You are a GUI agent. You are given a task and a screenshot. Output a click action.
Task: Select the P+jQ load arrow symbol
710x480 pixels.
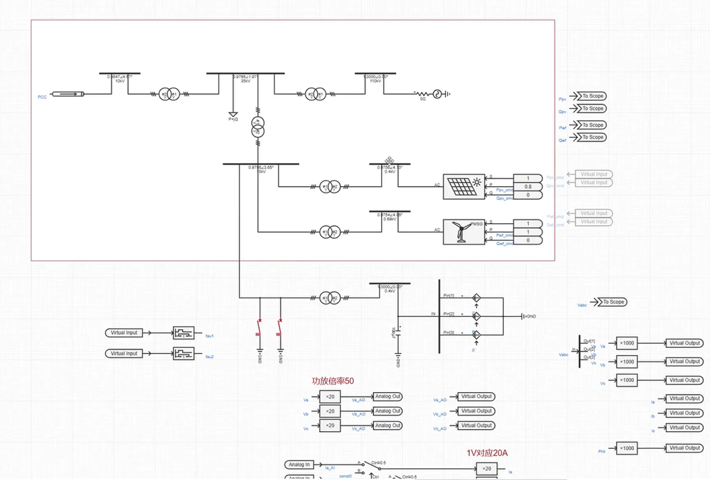coord(233,114)
